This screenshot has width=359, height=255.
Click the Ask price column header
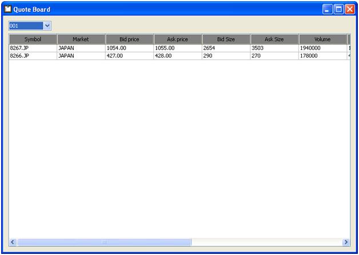(x=178, y=39)
